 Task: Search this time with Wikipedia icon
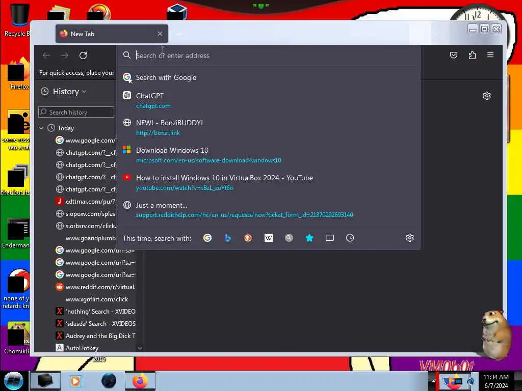pos(268,238)
